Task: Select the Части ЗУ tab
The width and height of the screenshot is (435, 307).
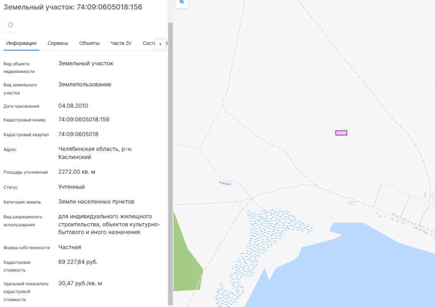Action: coord(121,43)
